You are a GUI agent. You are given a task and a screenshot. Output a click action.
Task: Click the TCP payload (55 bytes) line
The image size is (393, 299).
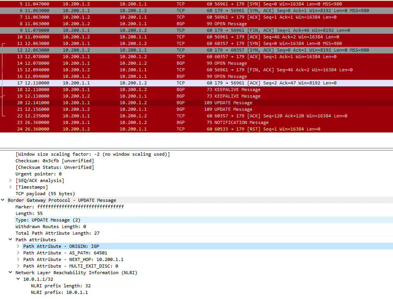(x=45, y=194)
